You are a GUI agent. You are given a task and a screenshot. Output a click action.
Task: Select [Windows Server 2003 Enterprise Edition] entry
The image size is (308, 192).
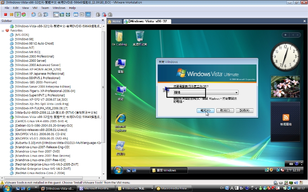(43, 86)
